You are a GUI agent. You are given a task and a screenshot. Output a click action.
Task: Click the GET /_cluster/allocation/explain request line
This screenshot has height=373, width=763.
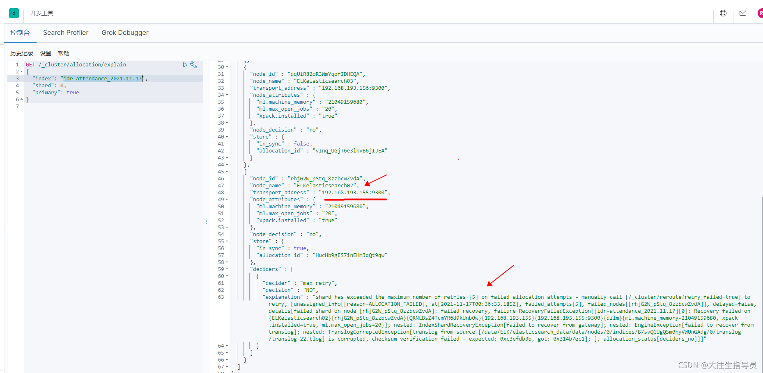click(x=76, y=65)
